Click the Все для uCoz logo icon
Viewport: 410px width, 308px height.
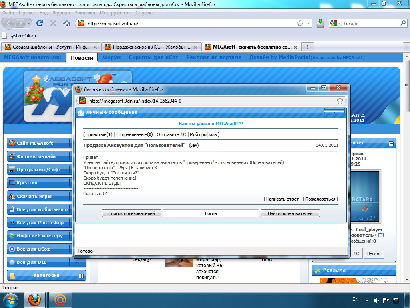(12, 249)
